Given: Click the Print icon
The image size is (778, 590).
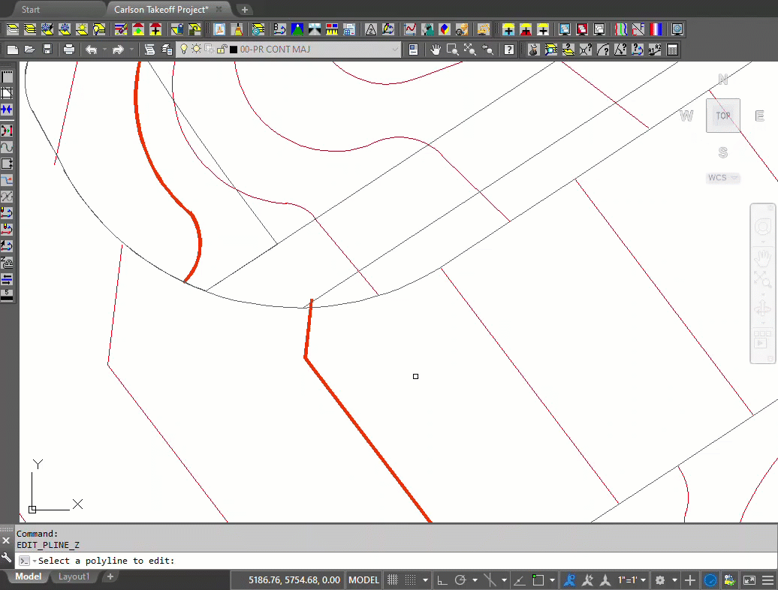Looking at the screenshot, I should pyautogui.click(x=69, y=50).
